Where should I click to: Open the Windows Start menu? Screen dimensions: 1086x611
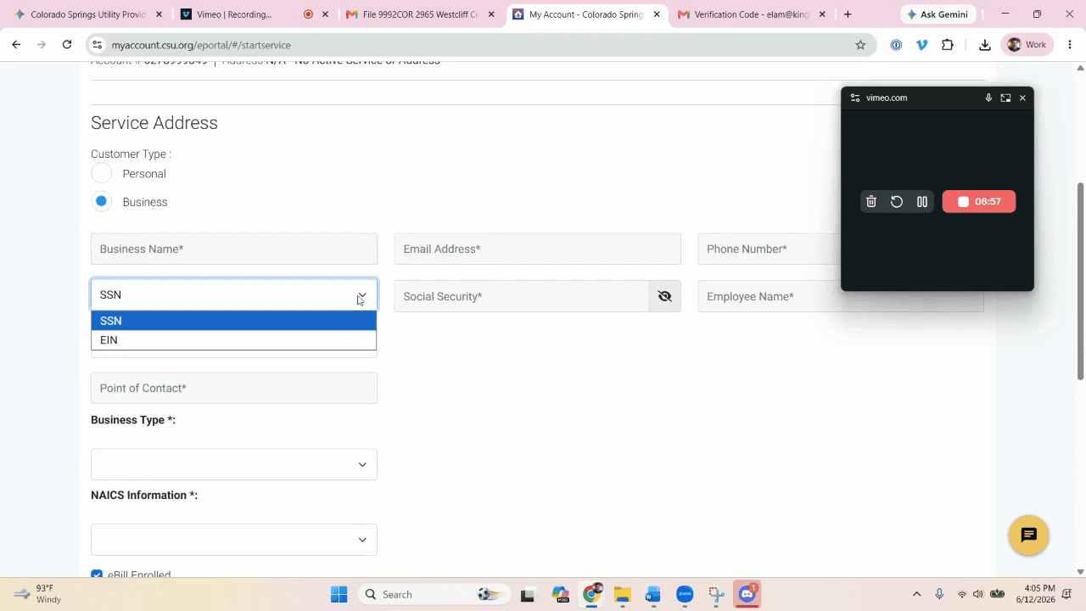click(x=339, y=594)
